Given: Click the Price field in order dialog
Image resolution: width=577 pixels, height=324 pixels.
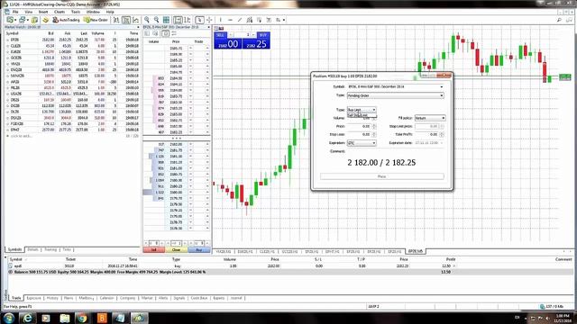Looking at the screenshot, I should 359,126.
